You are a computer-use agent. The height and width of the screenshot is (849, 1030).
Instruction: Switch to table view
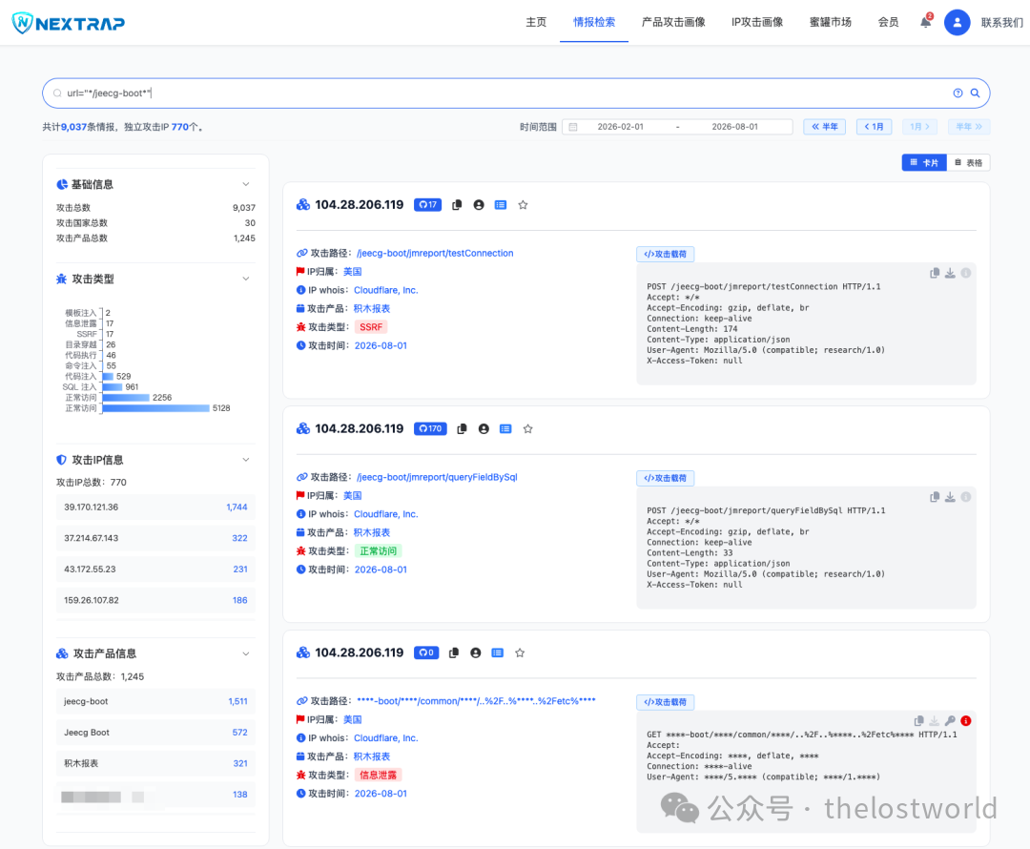point(968,163)
